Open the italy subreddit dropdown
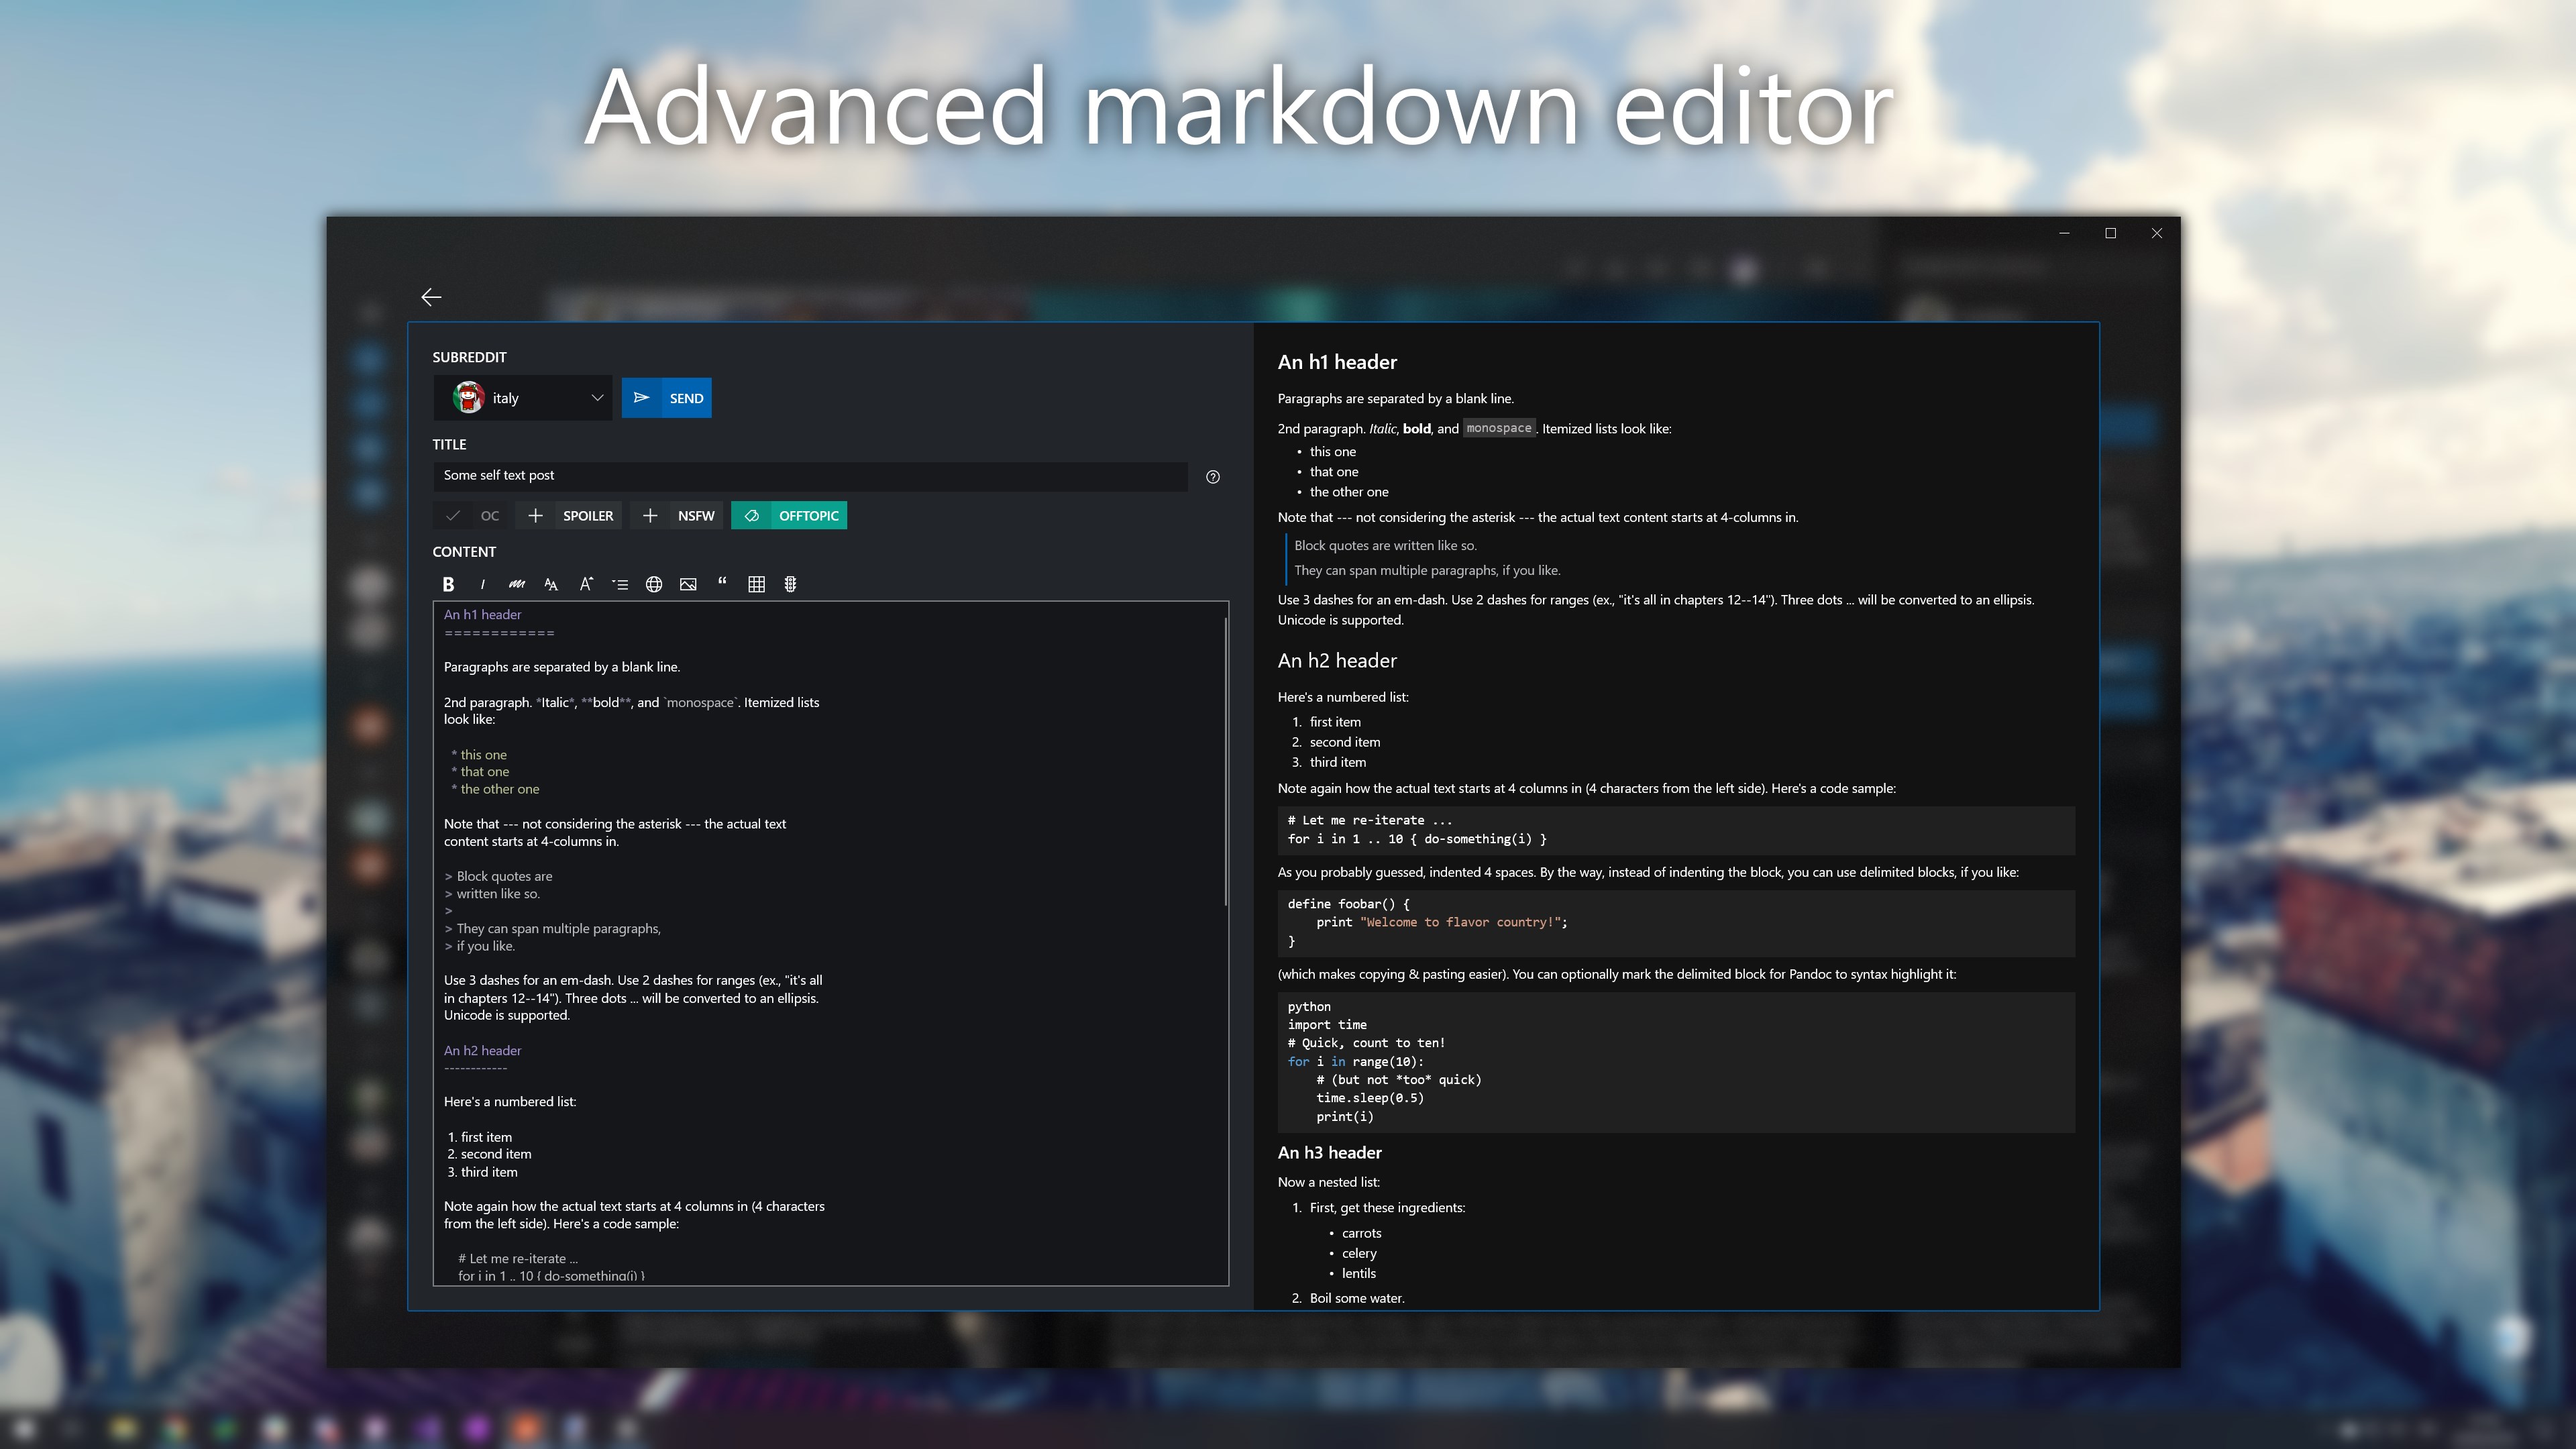This screenshot has height=1449, width=2576. click(x=522, y=398)
